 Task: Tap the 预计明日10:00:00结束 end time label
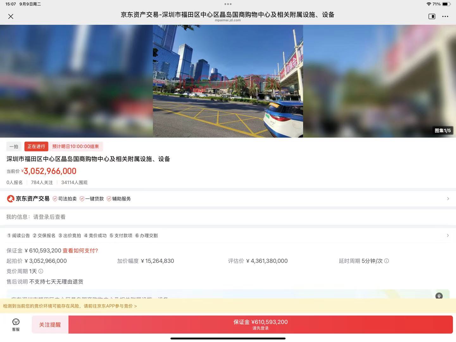[x=75, y=147]
